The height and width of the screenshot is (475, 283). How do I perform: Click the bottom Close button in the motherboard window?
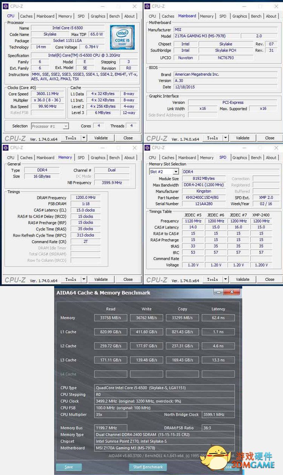pyautogui.click(x=270, y=138)
